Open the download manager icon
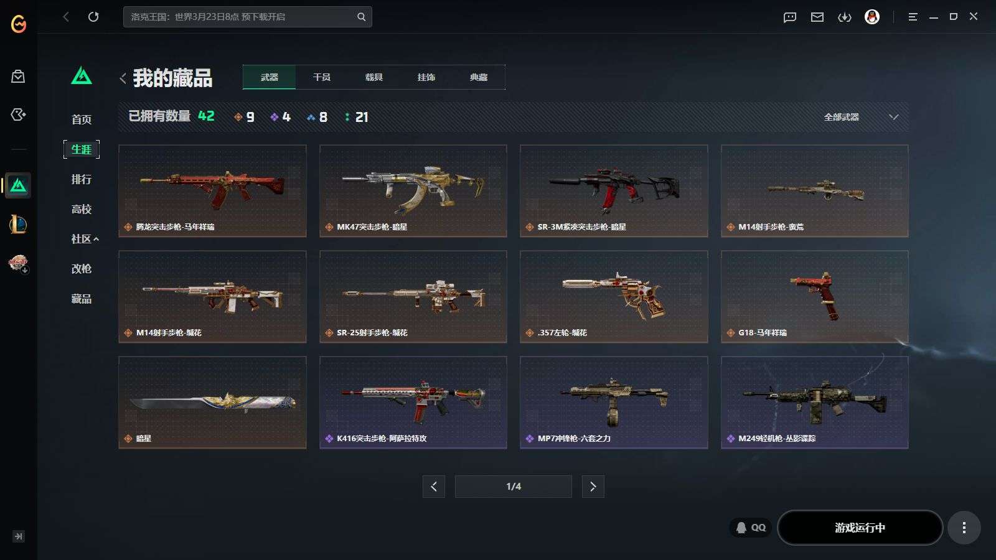The height and width of the screenshot is (560, 996). click(845, 17)
